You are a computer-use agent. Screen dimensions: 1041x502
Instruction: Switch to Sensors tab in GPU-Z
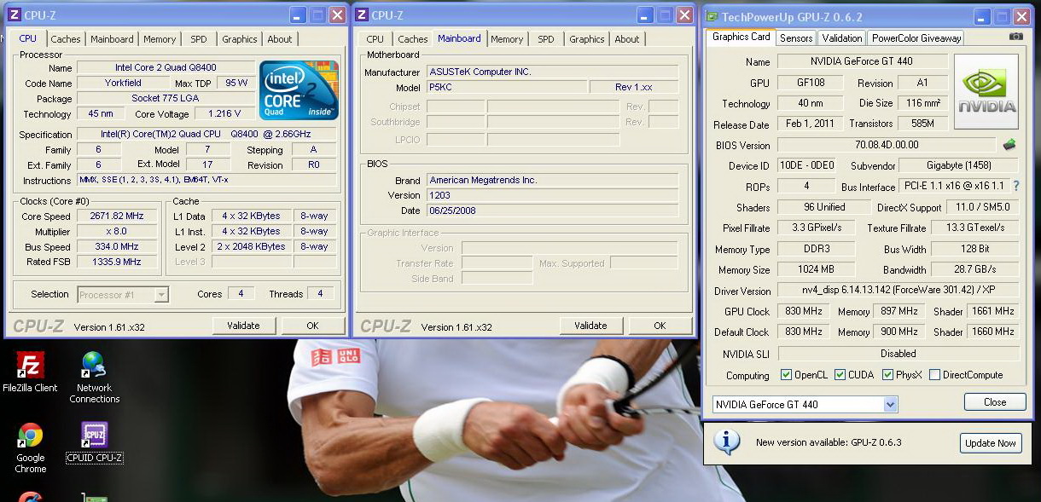click(796, 38)
